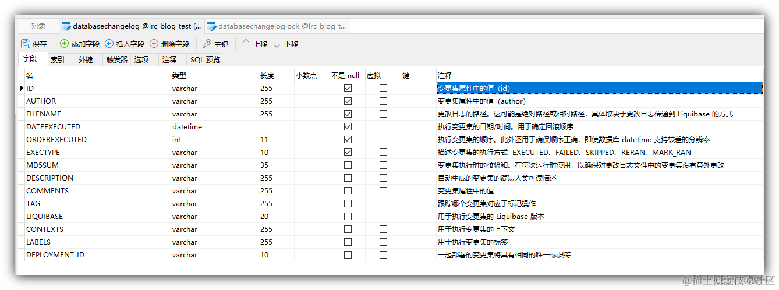
Task: Click the int type cell for ORDEREXECUTED
Action: click(x=214, y=140)
